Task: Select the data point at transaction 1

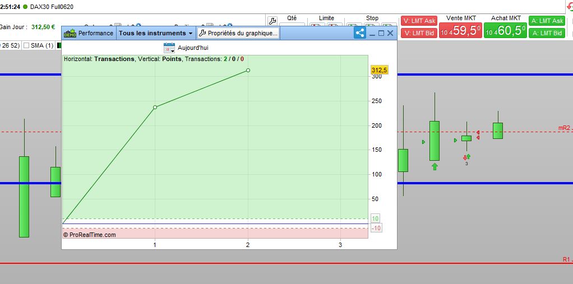Action: [x=155, y=107]
